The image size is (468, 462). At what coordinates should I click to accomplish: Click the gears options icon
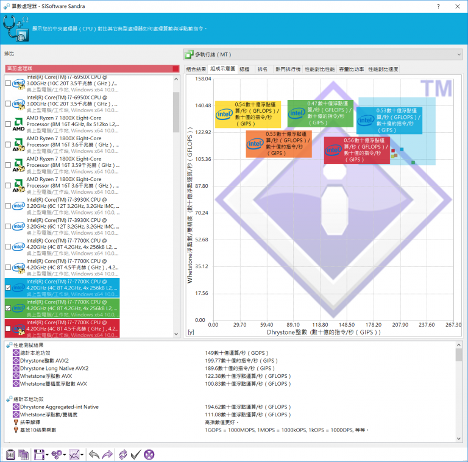pos(57,455)
